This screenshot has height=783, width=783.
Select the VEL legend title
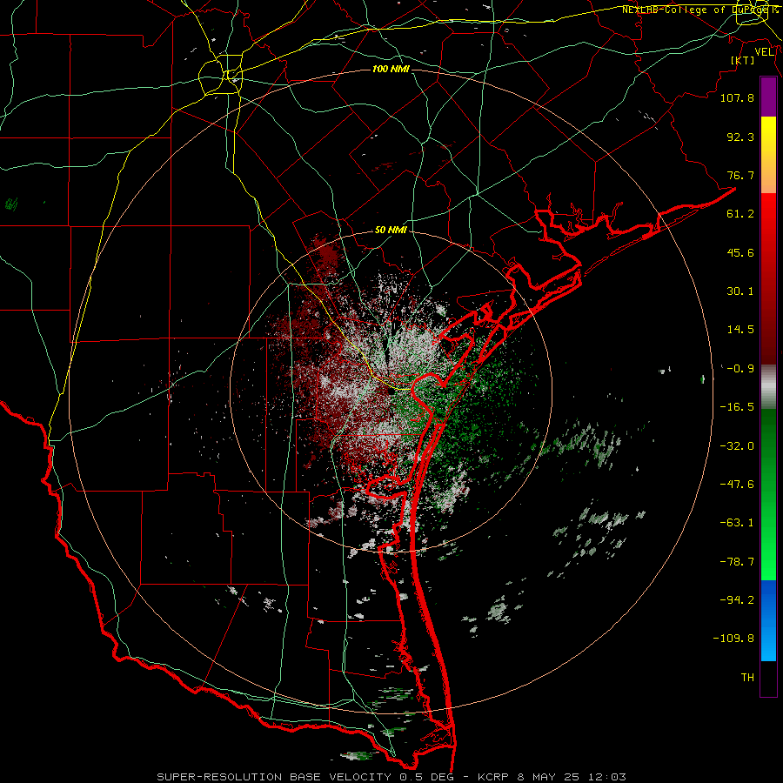pos(765,52)
